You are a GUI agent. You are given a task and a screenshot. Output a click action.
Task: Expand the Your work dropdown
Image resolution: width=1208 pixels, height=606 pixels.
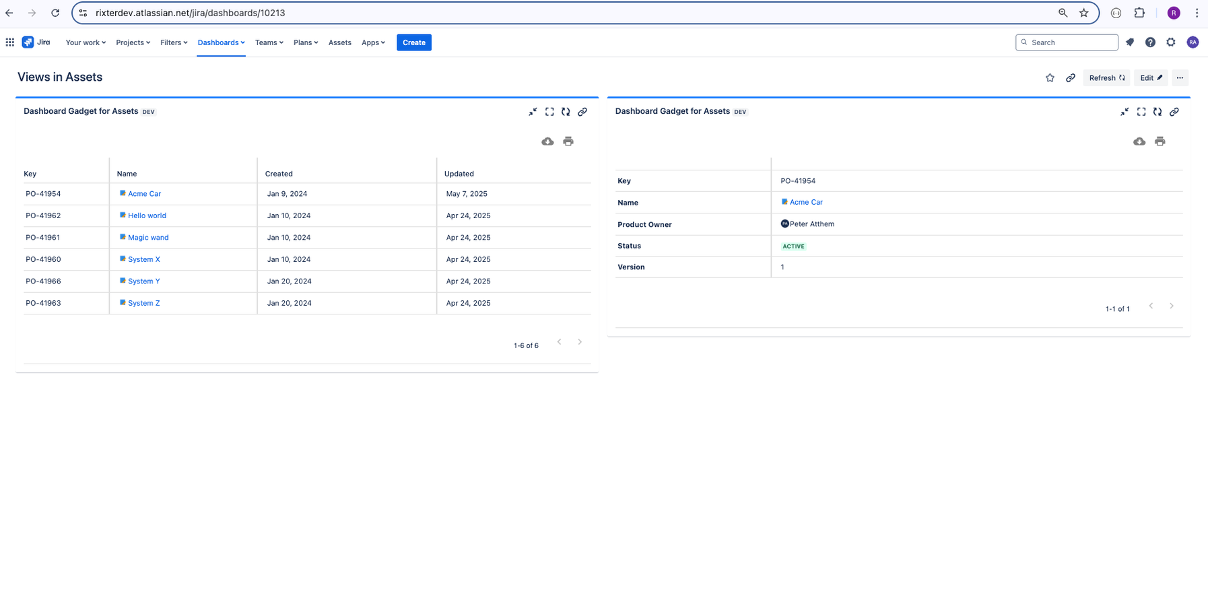tap(86, 42)
